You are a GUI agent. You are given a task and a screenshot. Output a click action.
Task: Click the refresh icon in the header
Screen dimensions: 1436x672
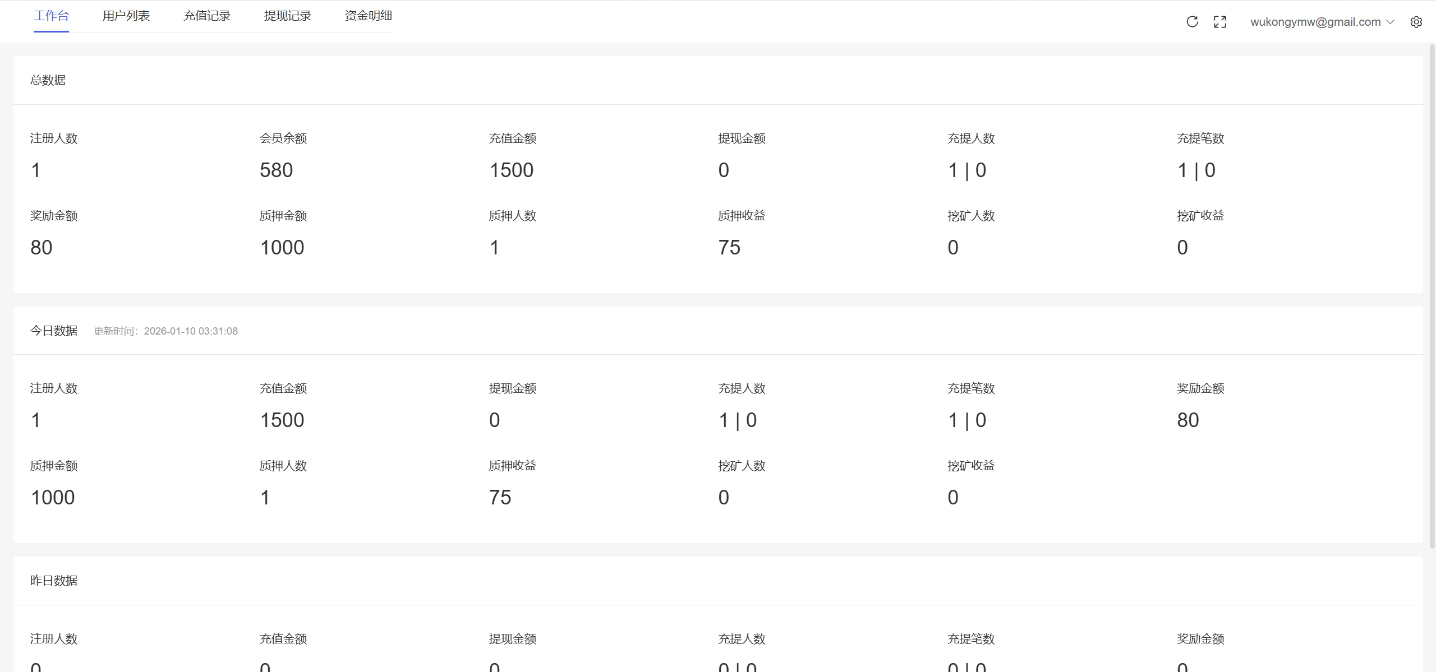pyautogui.click(x=1192, y=22)
